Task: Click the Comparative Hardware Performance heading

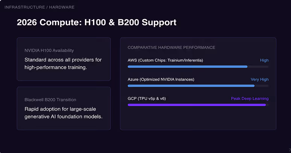Action: pyautogui.click(x=171, y=48)
